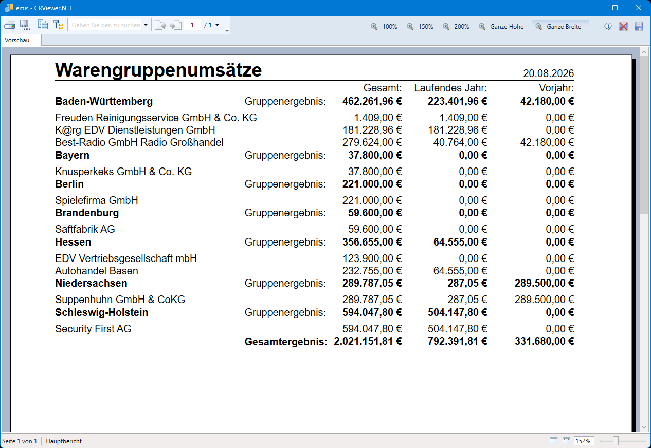Print the report with the printer icon

[10, 25]
